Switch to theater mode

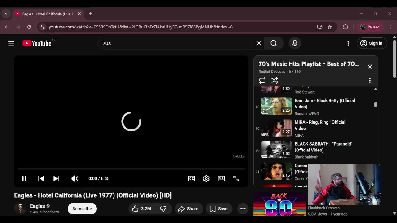click(x=221, y=179)
